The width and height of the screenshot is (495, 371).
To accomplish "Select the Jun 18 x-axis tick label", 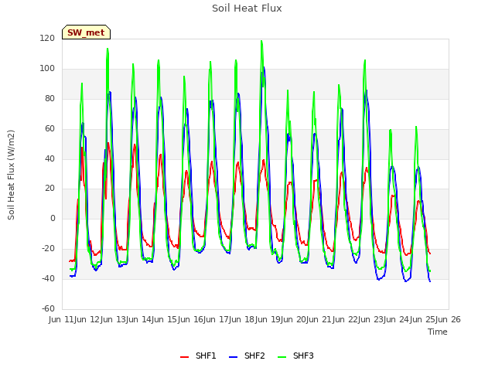I will coord(243,319).
